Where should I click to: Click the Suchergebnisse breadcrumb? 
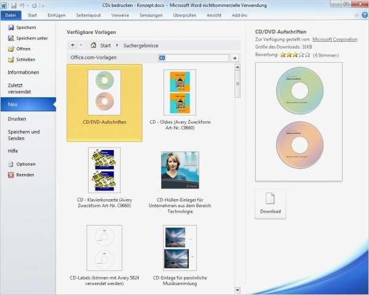pyautogui.click(x=141, y=45)
